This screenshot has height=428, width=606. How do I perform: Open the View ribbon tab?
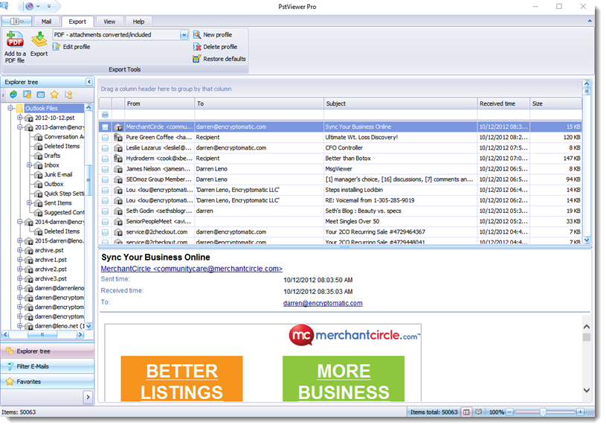[109, 22]
